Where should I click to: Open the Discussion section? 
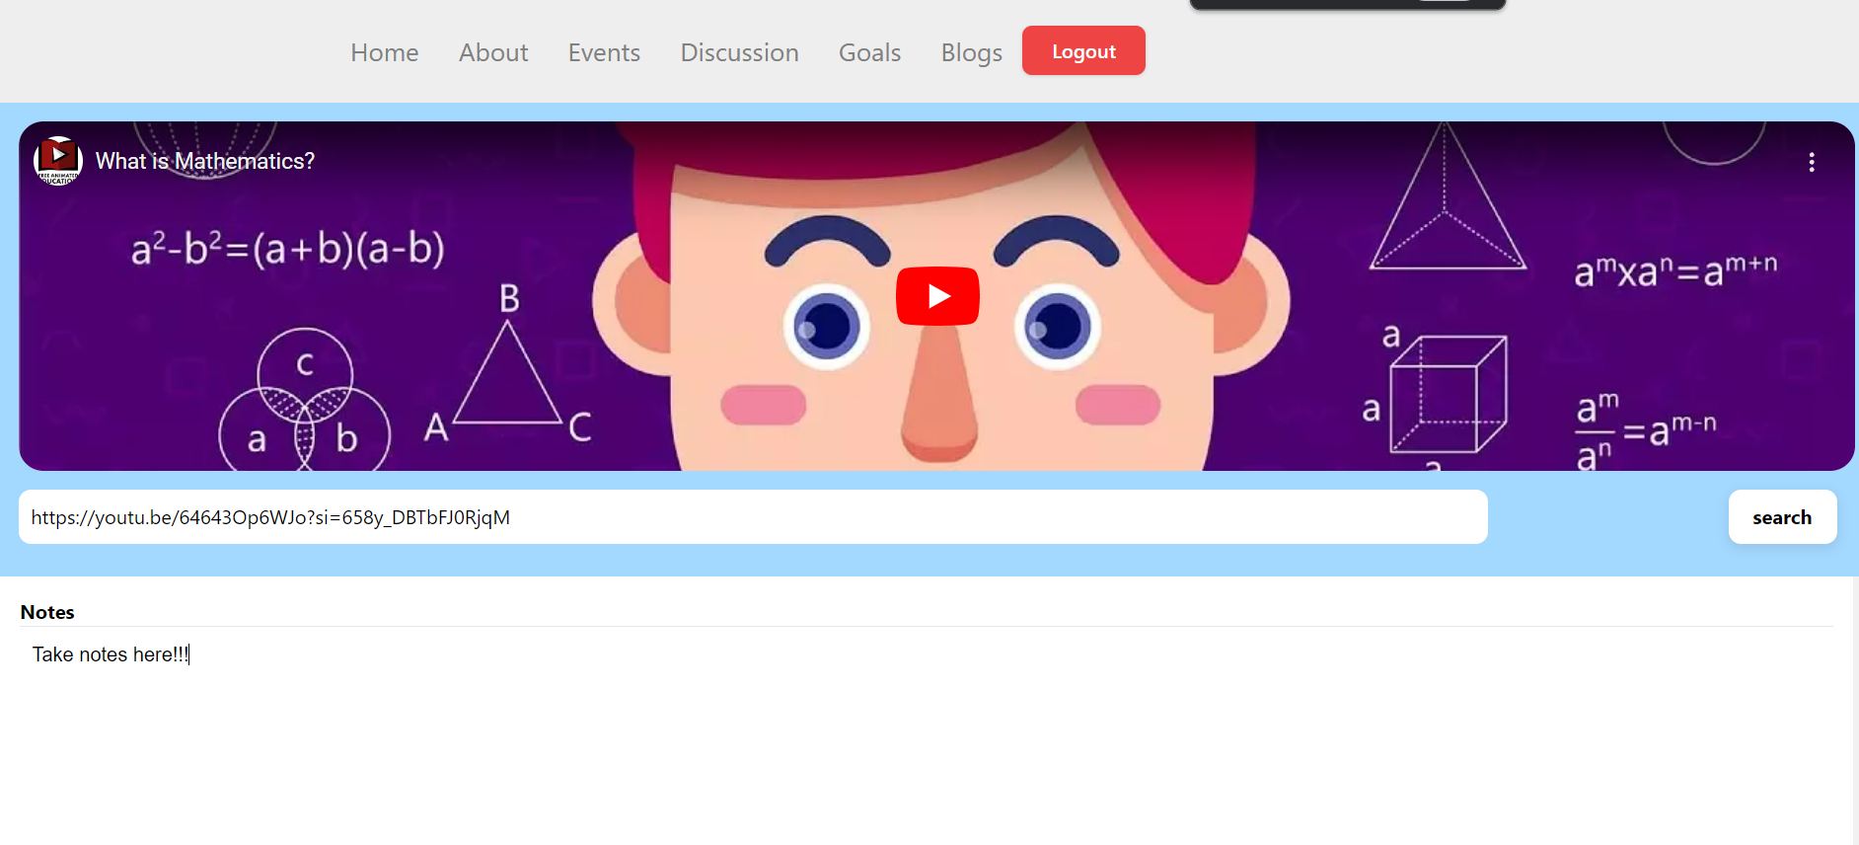pyautogui.click(x=740, y=52)
